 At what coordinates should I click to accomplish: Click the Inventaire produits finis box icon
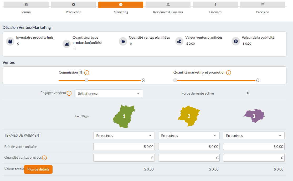(10, 42)
